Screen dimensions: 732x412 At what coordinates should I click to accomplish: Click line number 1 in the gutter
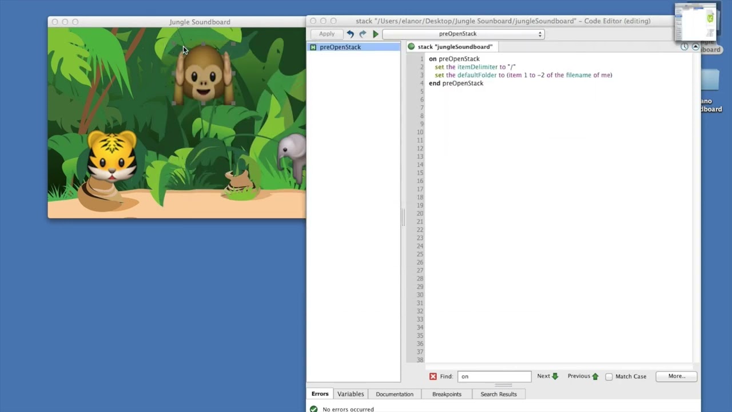(421, 59)
